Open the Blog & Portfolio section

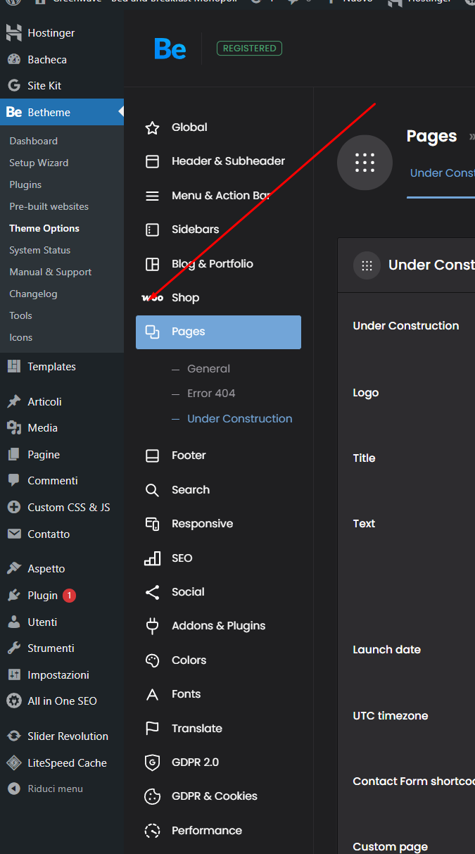click(211, 264)
